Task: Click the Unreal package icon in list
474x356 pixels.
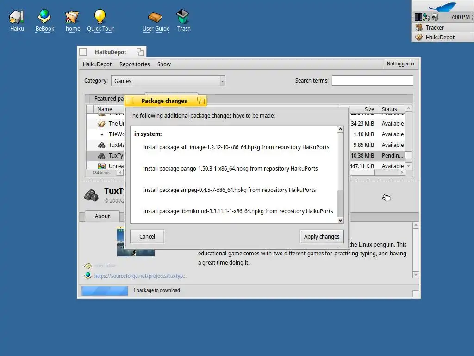Action: (101, 166)
